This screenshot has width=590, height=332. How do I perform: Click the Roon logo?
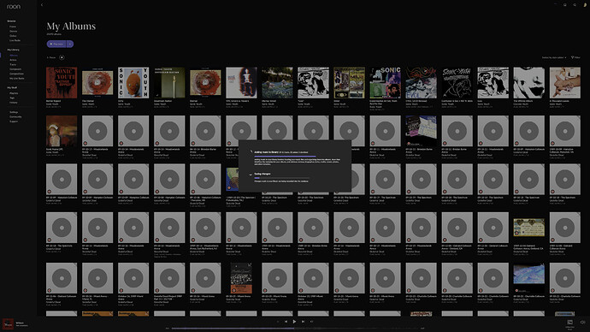pyautogui.click(x=13, y=6)
